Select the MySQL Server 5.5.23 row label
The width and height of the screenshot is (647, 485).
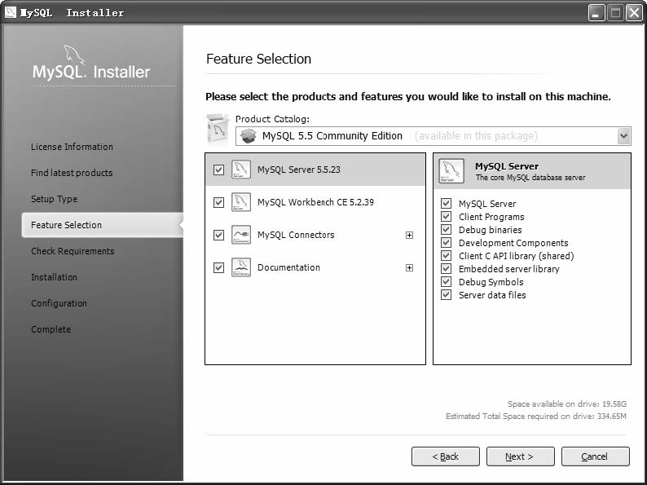[299, 170]
